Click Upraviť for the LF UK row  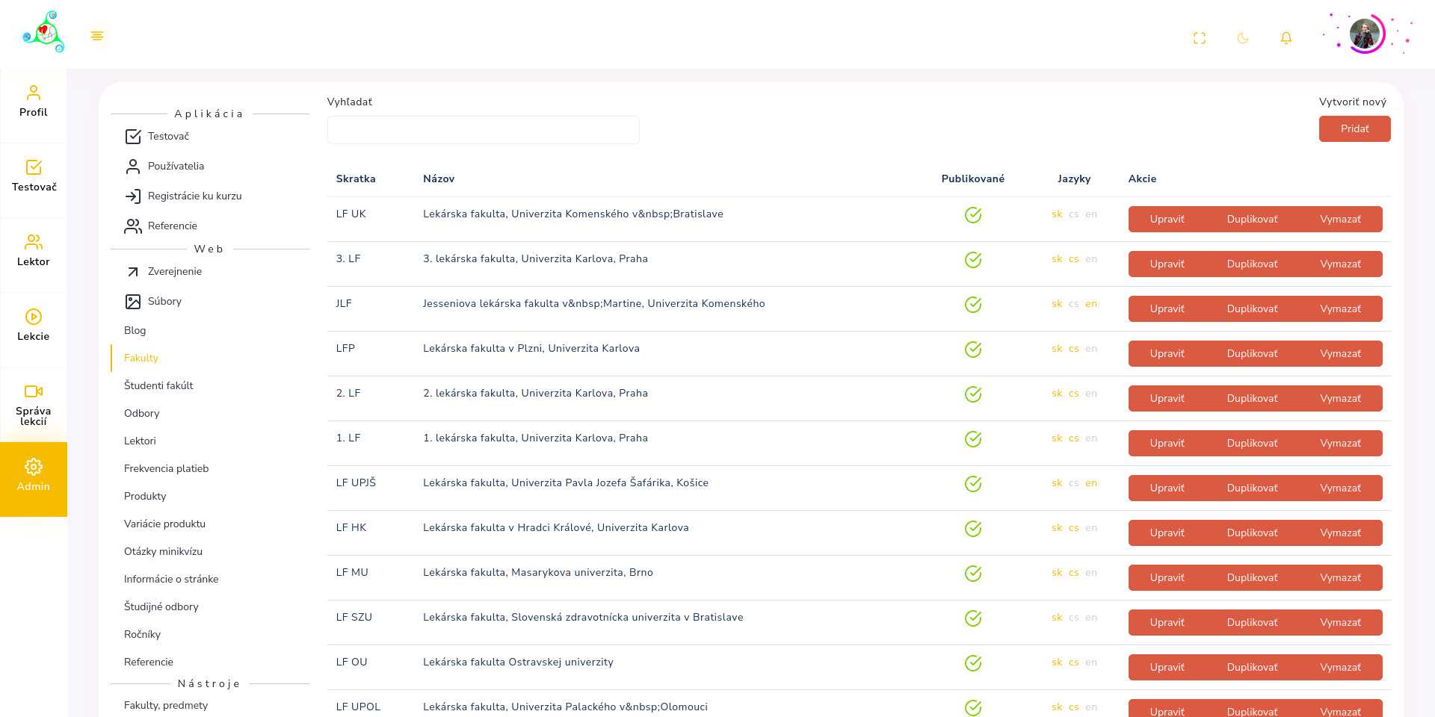click(1167, 219)
